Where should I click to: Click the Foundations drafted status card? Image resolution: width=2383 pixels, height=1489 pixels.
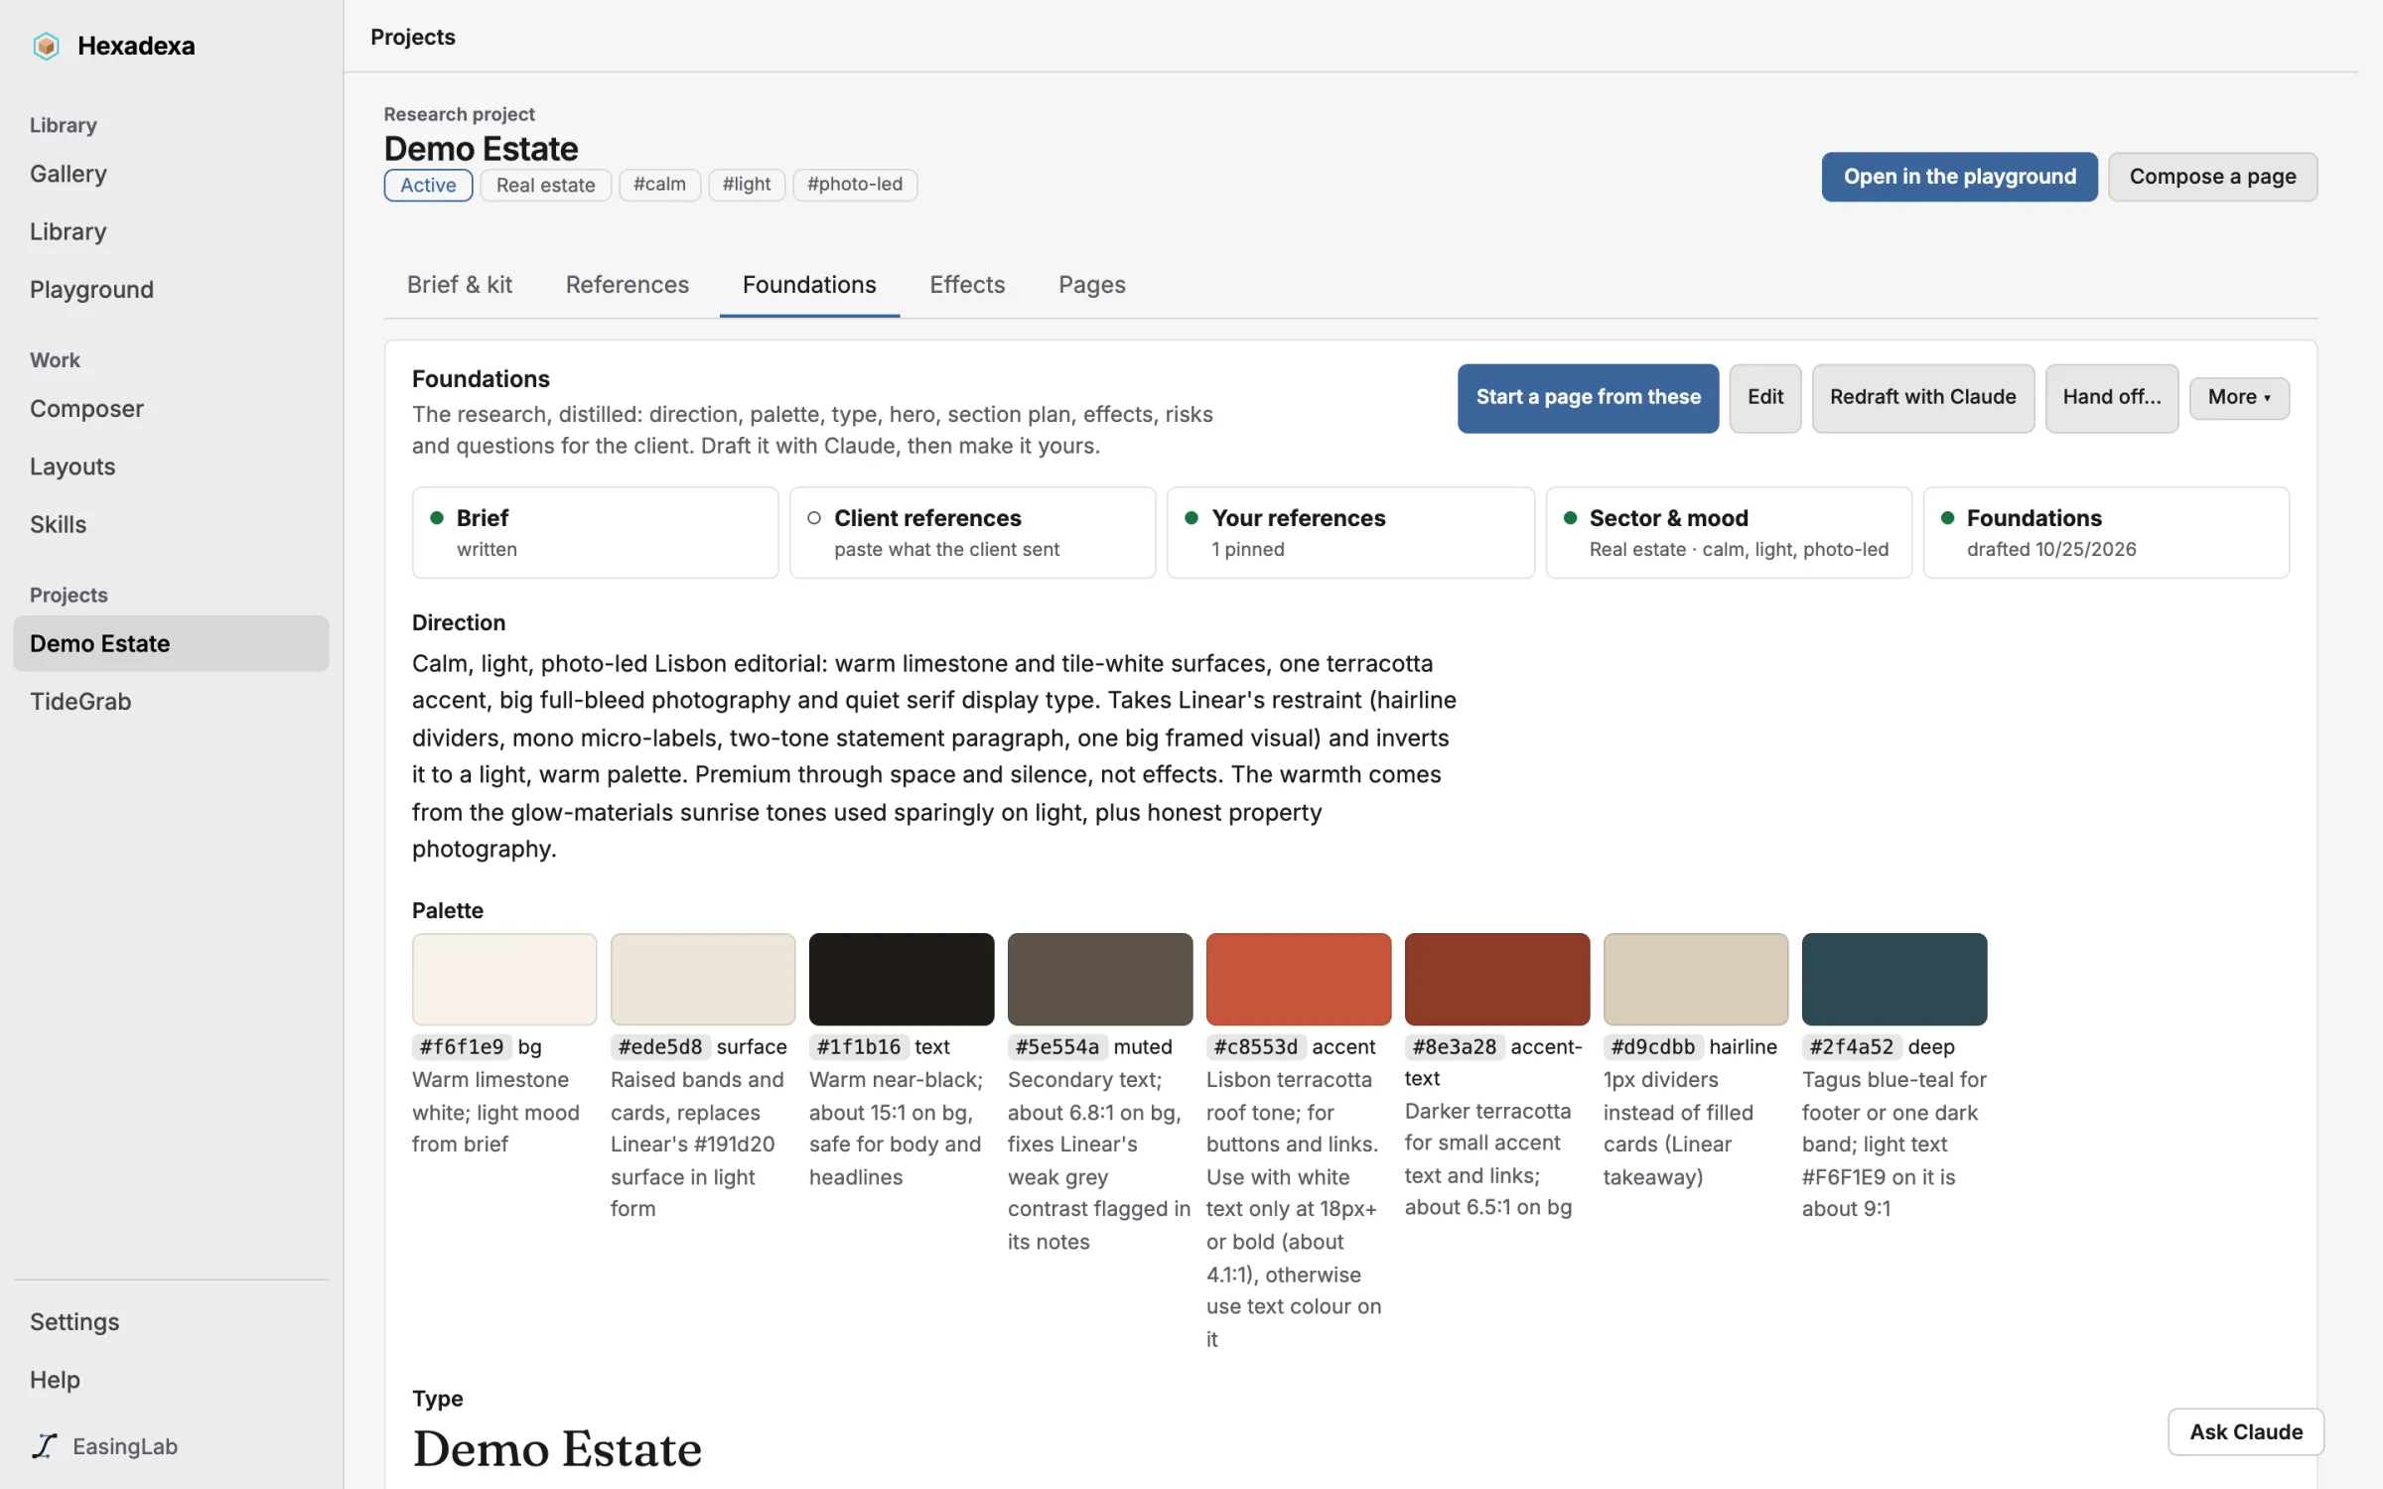coord(2106,532)
